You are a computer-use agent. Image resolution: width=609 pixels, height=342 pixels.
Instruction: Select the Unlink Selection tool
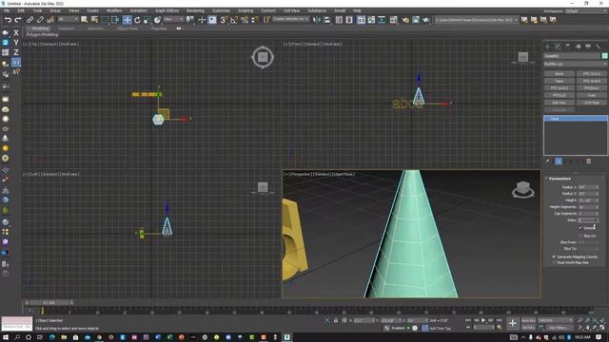pos(40,20)
